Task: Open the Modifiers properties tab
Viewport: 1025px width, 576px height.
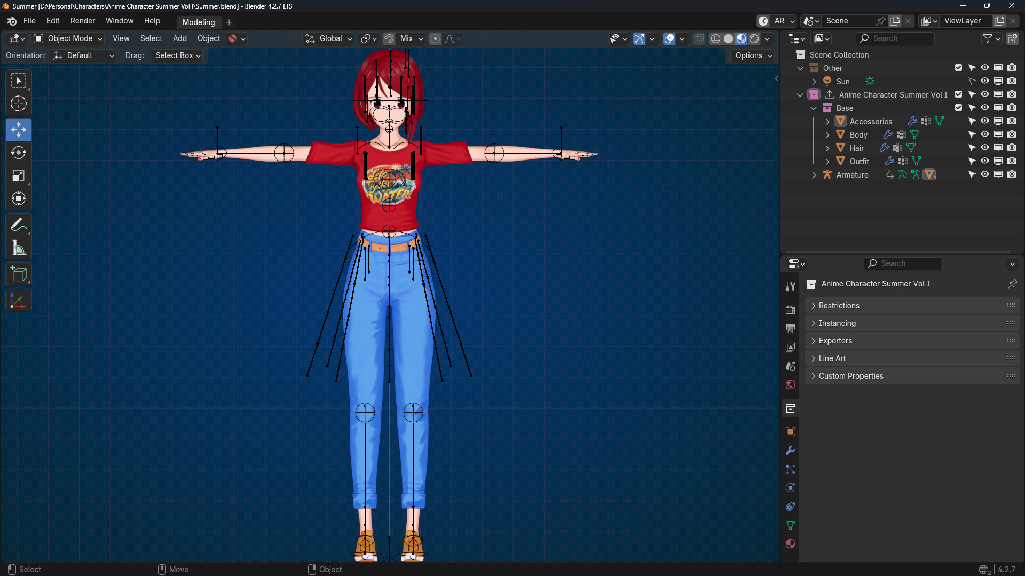Action: [x=791, y=451]
